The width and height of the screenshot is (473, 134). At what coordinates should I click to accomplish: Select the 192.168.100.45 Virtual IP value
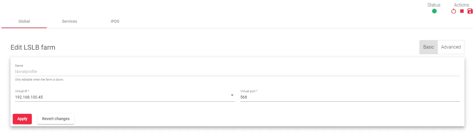click(x=29, y=97)
